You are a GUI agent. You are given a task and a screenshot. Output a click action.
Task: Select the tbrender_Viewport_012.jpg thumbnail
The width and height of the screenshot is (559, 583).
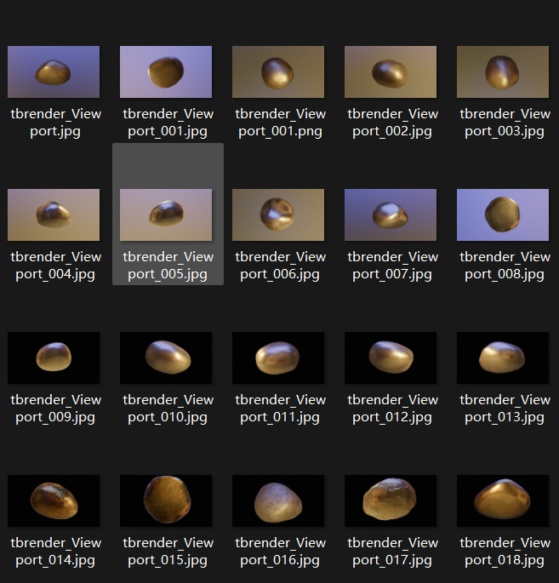tap(391, 357)
